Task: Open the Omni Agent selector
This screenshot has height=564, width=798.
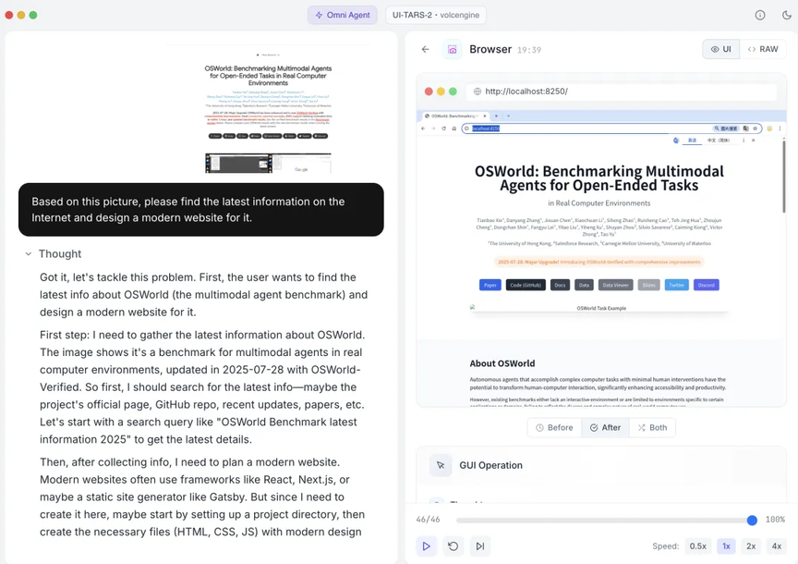Action: tap(343, 15)
